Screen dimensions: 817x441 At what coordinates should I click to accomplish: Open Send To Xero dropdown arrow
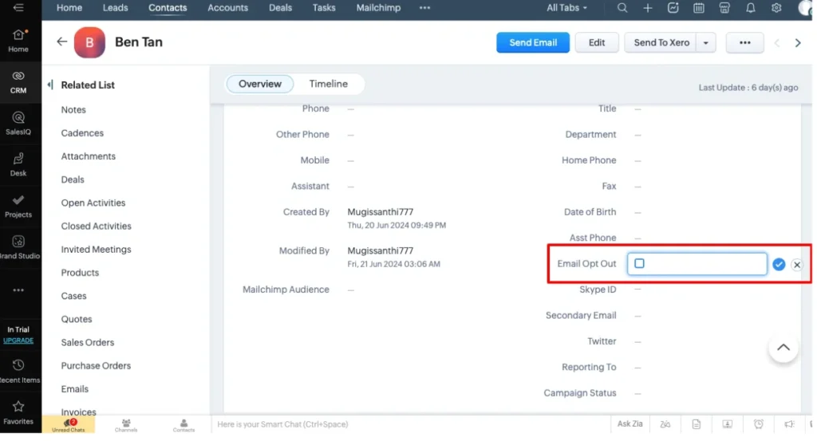[705, 43]
